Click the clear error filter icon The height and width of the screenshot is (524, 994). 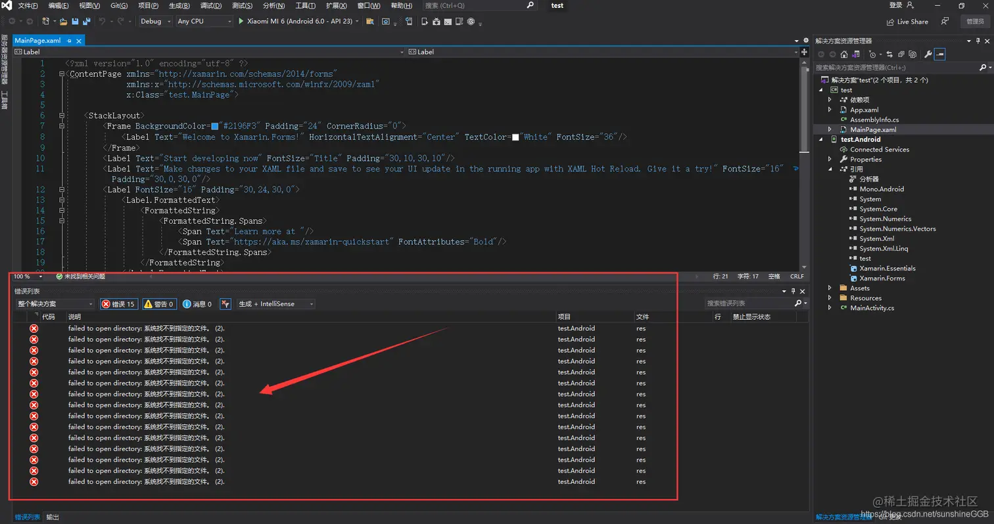225,304
